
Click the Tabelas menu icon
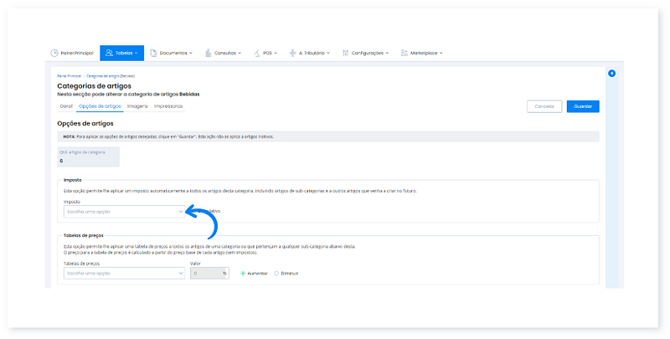(x=109, y=53)
